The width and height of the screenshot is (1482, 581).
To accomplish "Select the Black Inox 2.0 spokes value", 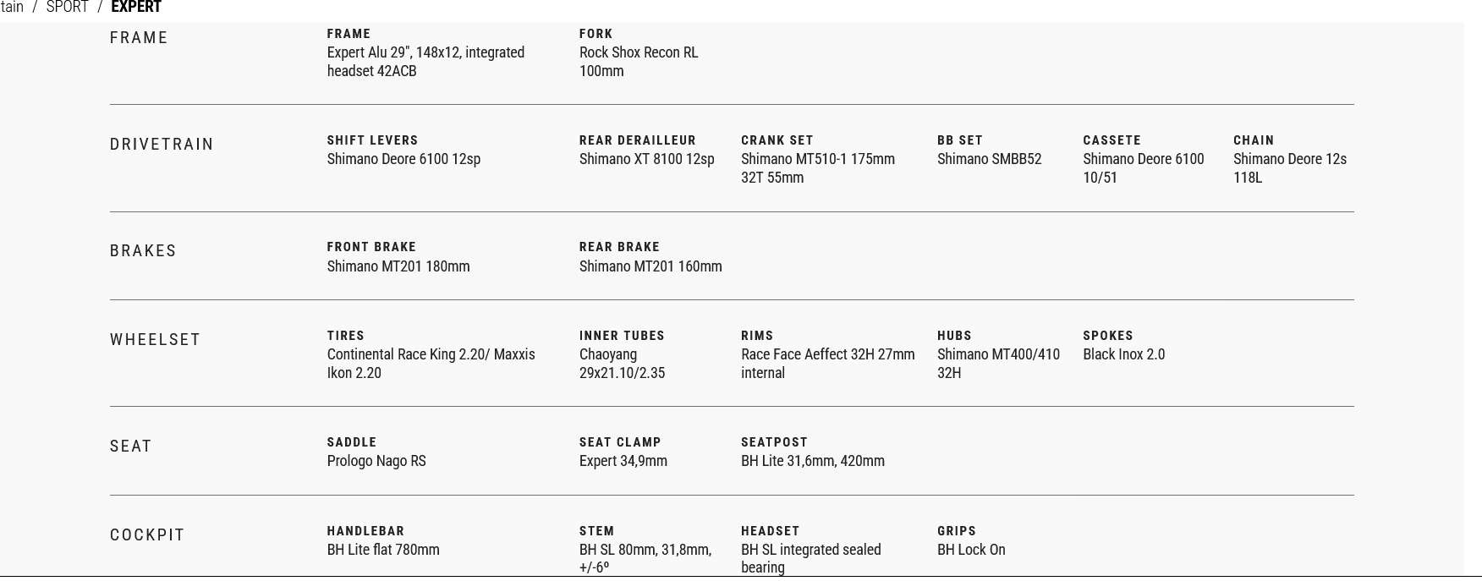I will [x=1123, y=354].
